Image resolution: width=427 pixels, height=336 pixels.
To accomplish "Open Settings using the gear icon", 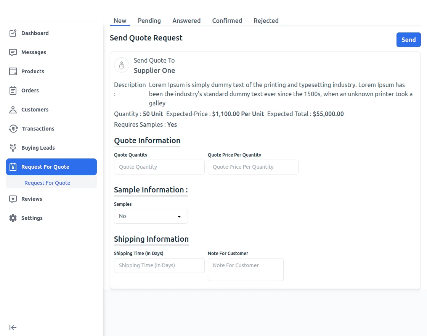I will (13, 218).
